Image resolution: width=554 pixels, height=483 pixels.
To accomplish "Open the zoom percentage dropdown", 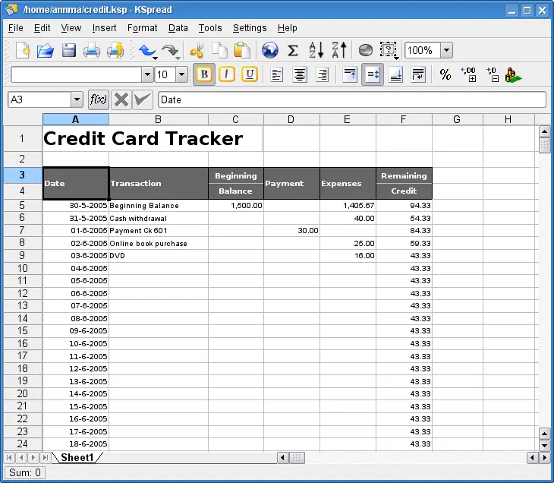I will click(446, 50).
